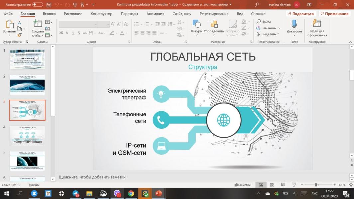Collapse the ribbon with the chevron
The width and height of the screenshot is (354, 199).
pyautogui.click(x=350, y=42)
